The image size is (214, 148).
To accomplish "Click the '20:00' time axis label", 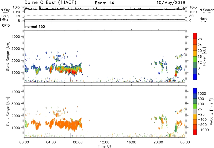I will (x=158, y=142).
